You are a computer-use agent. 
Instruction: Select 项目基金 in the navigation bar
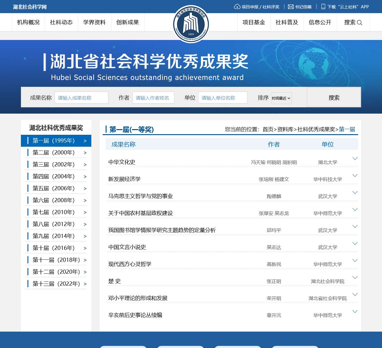(254, 22)
